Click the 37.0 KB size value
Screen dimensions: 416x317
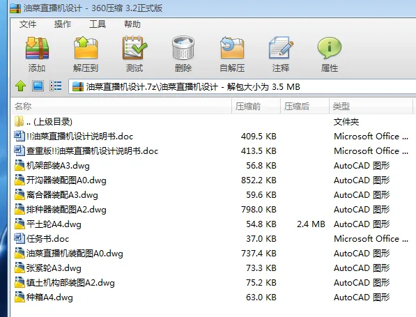click(261, 239)
